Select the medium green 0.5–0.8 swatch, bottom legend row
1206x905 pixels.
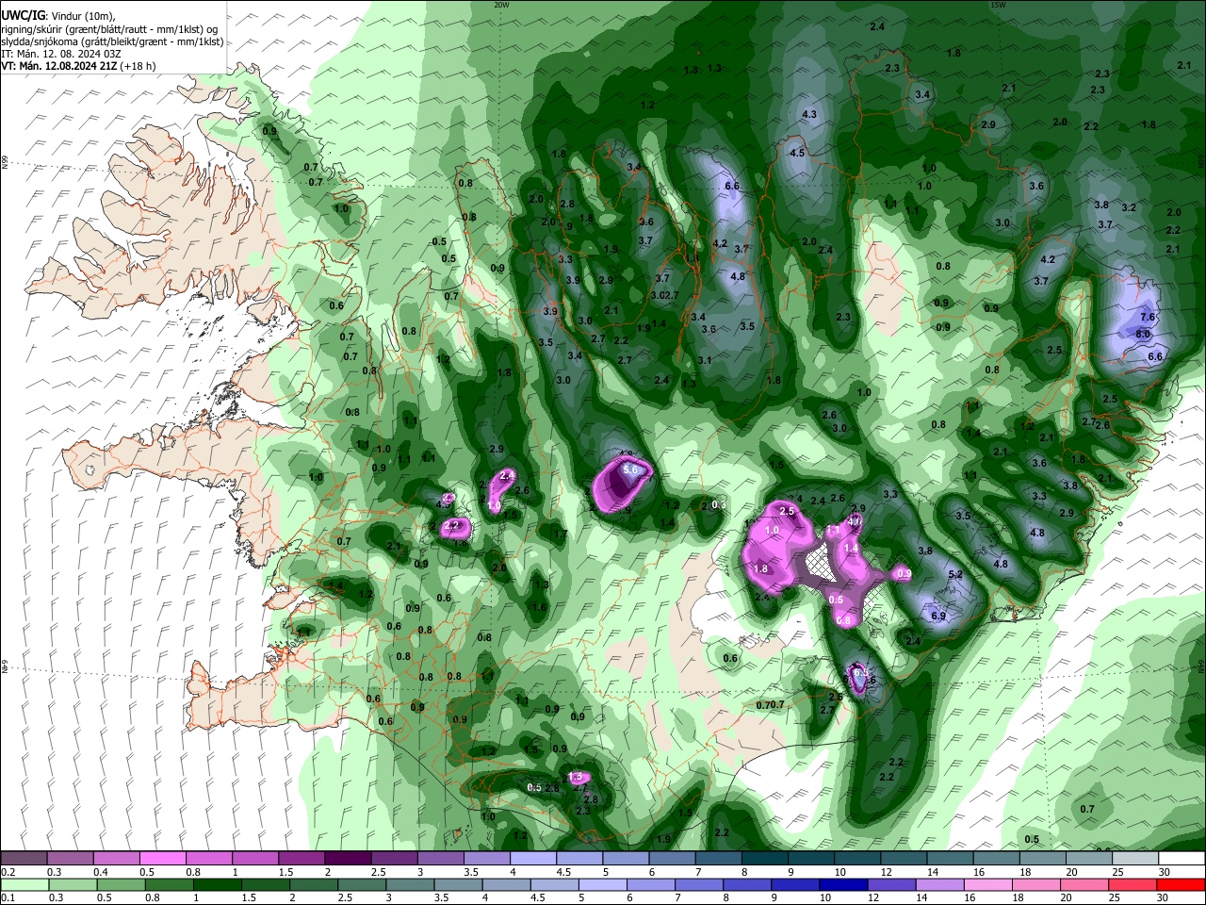[x=121, y=884]
